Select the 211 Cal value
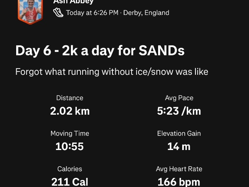 (x=70, y=182)
